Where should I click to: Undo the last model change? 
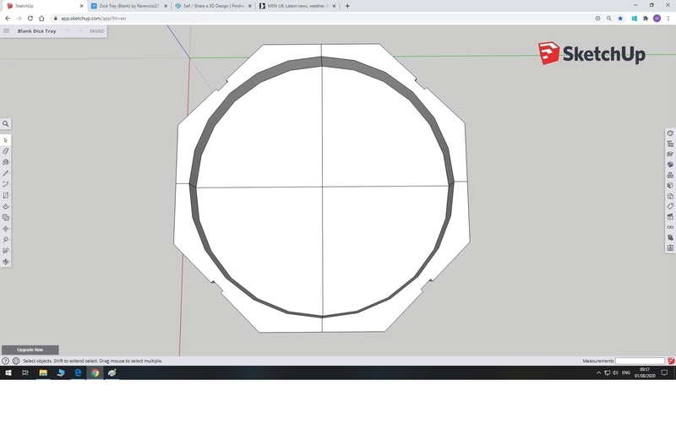click(x=68, y=31)
